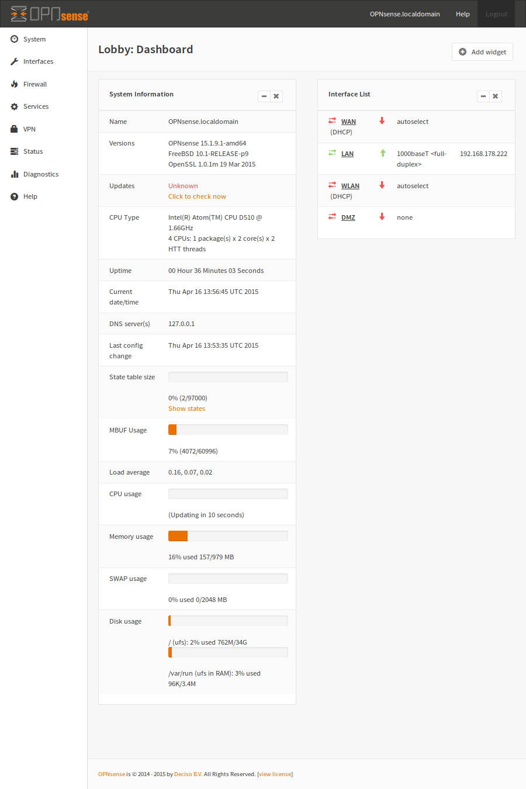This screenshot has width=526, height=789.
Task: Click the DMZ interface exchange icon
Action: 332,217
